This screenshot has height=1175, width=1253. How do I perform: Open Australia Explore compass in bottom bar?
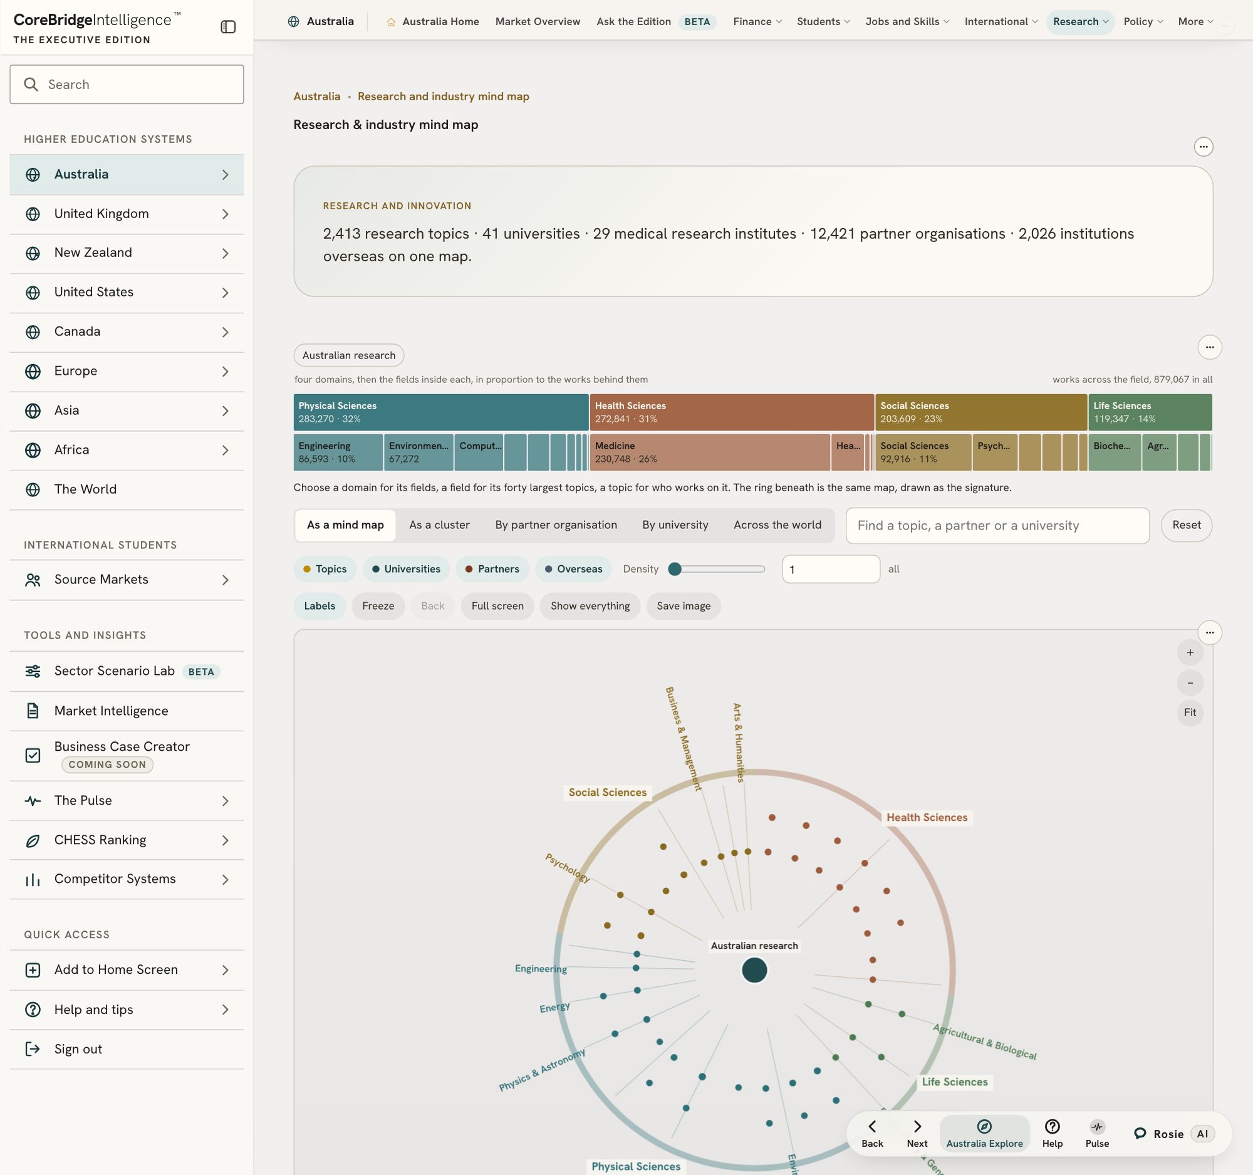tap(984, 1134)
